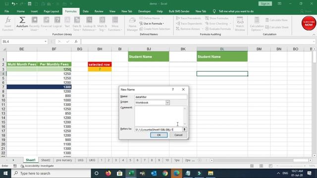Collapse the ribbon with the chevron

[314, 35]
